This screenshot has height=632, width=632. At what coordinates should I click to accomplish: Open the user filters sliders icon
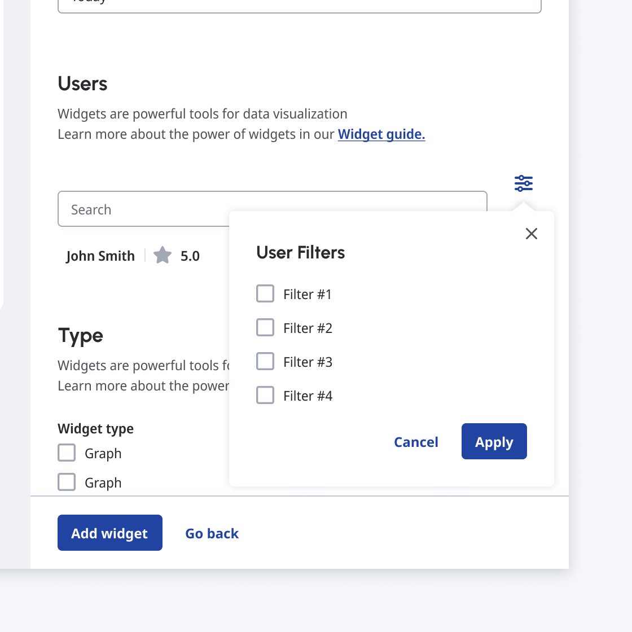pyautogui.click(x=524, y=183)
